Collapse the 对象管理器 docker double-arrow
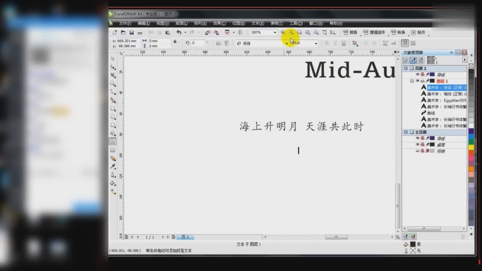 pos(451,53)
